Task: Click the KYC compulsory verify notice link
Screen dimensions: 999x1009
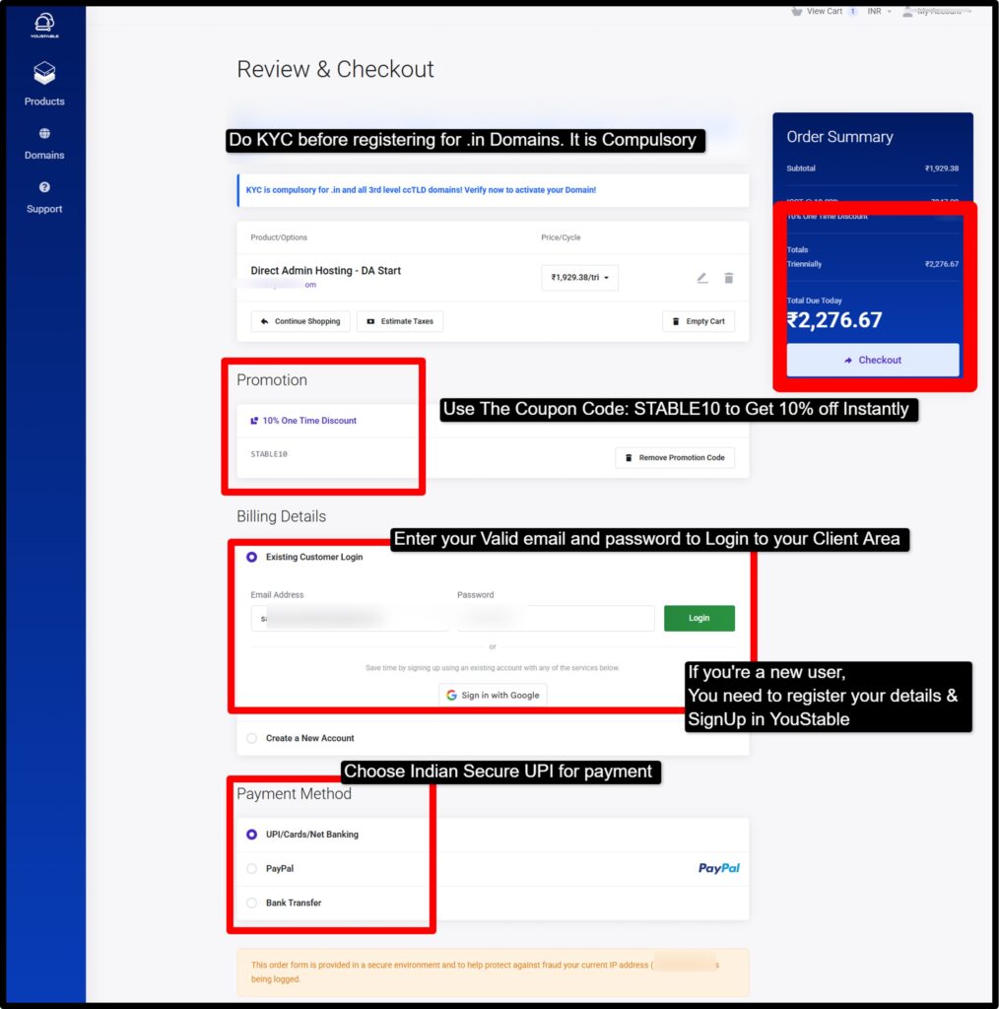Action: 421,190
